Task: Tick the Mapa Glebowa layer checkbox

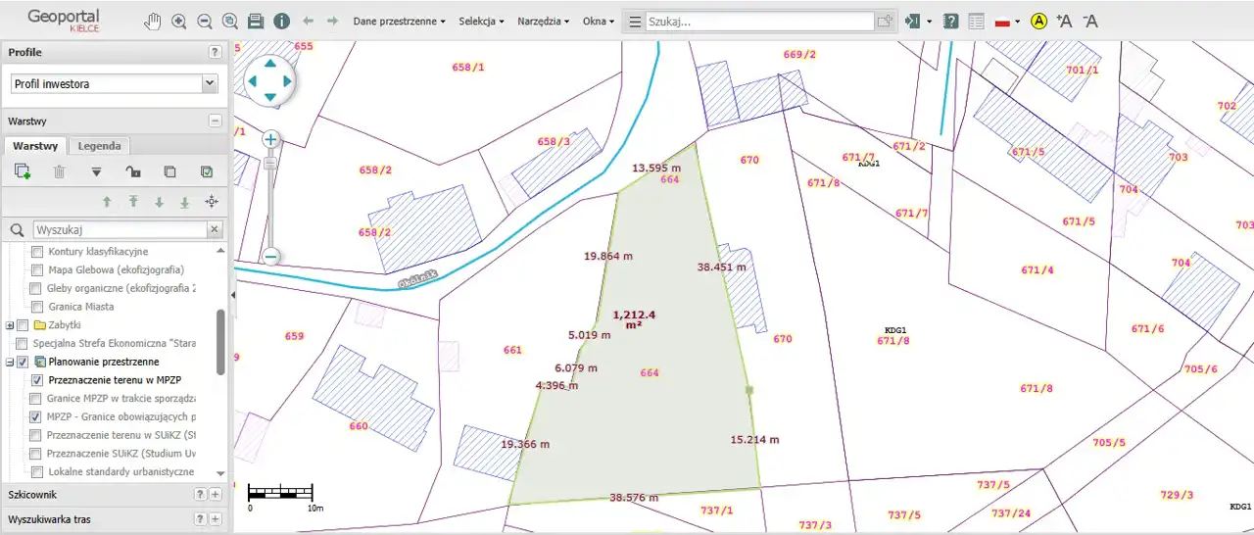Action: click(36, 269)
